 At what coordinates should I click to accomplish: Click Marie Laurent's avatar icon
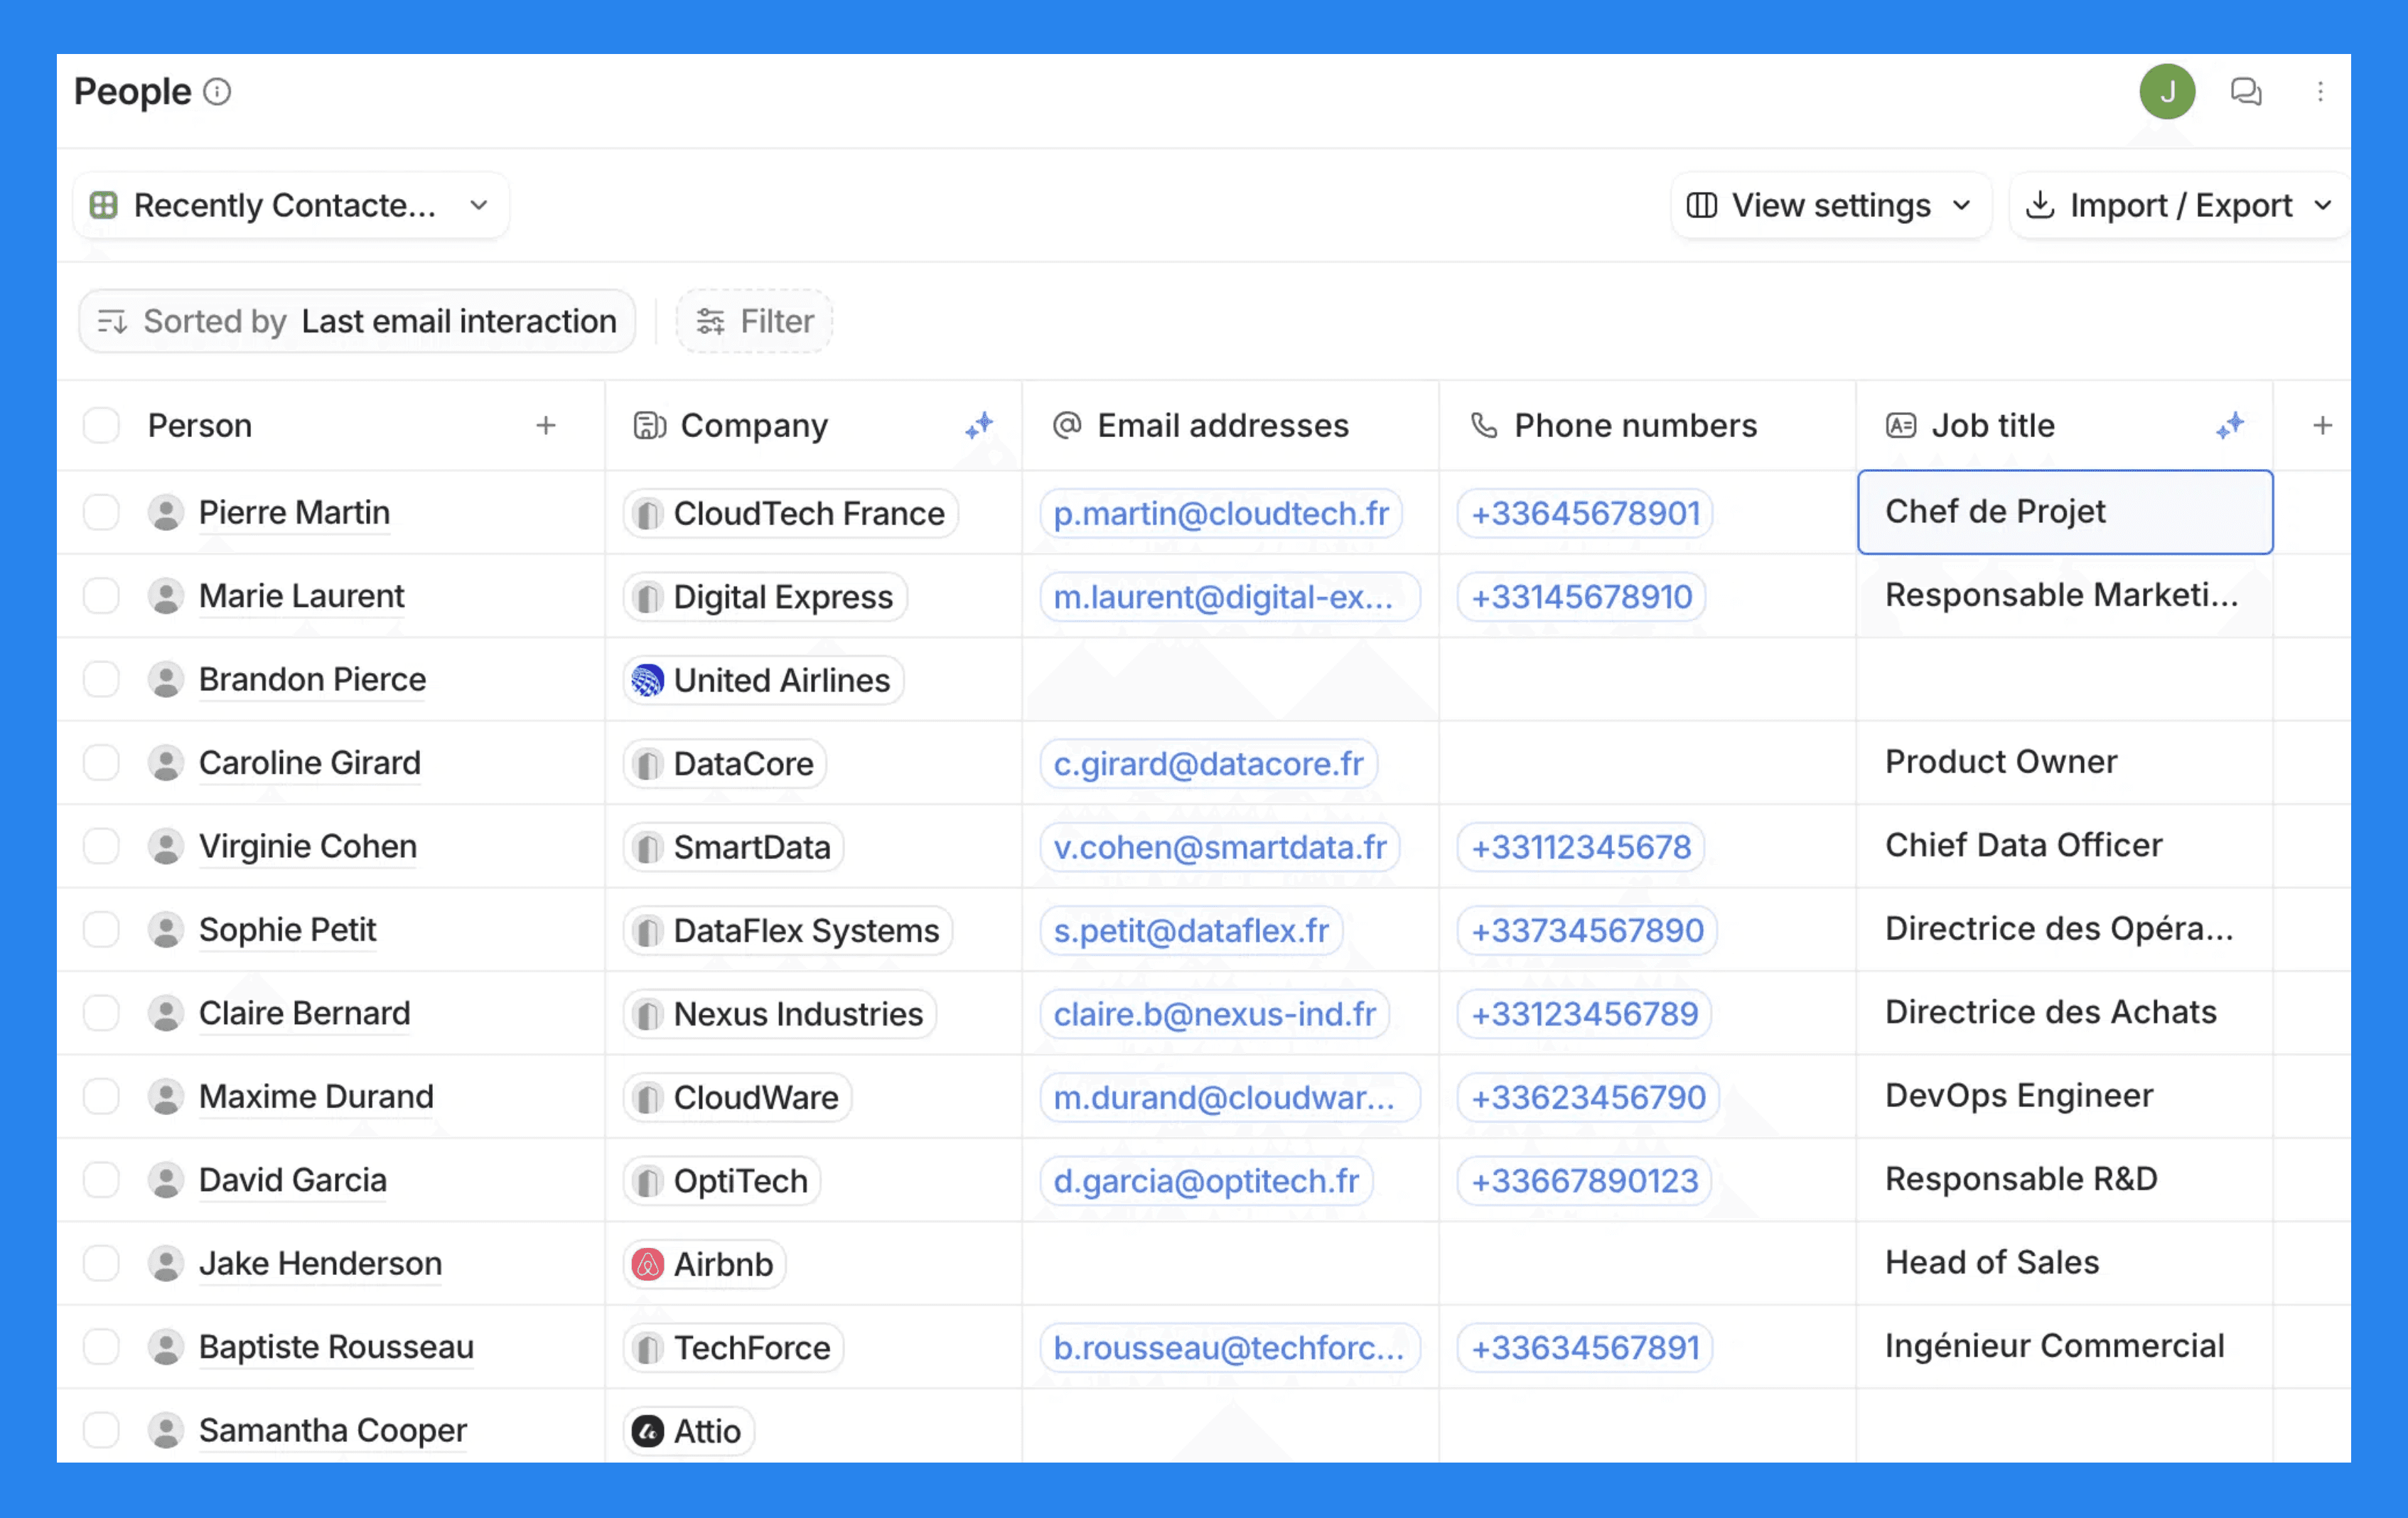pyautogui.click(x=165, y=597)
